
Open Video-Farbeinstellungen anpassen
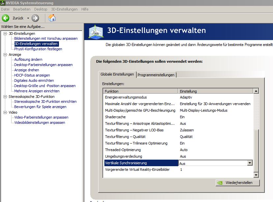pos(41,117)
